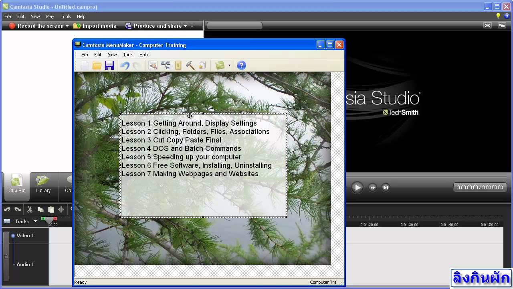
Task: Open the View menu in MenuMaker
Action: tap(112, 55)
